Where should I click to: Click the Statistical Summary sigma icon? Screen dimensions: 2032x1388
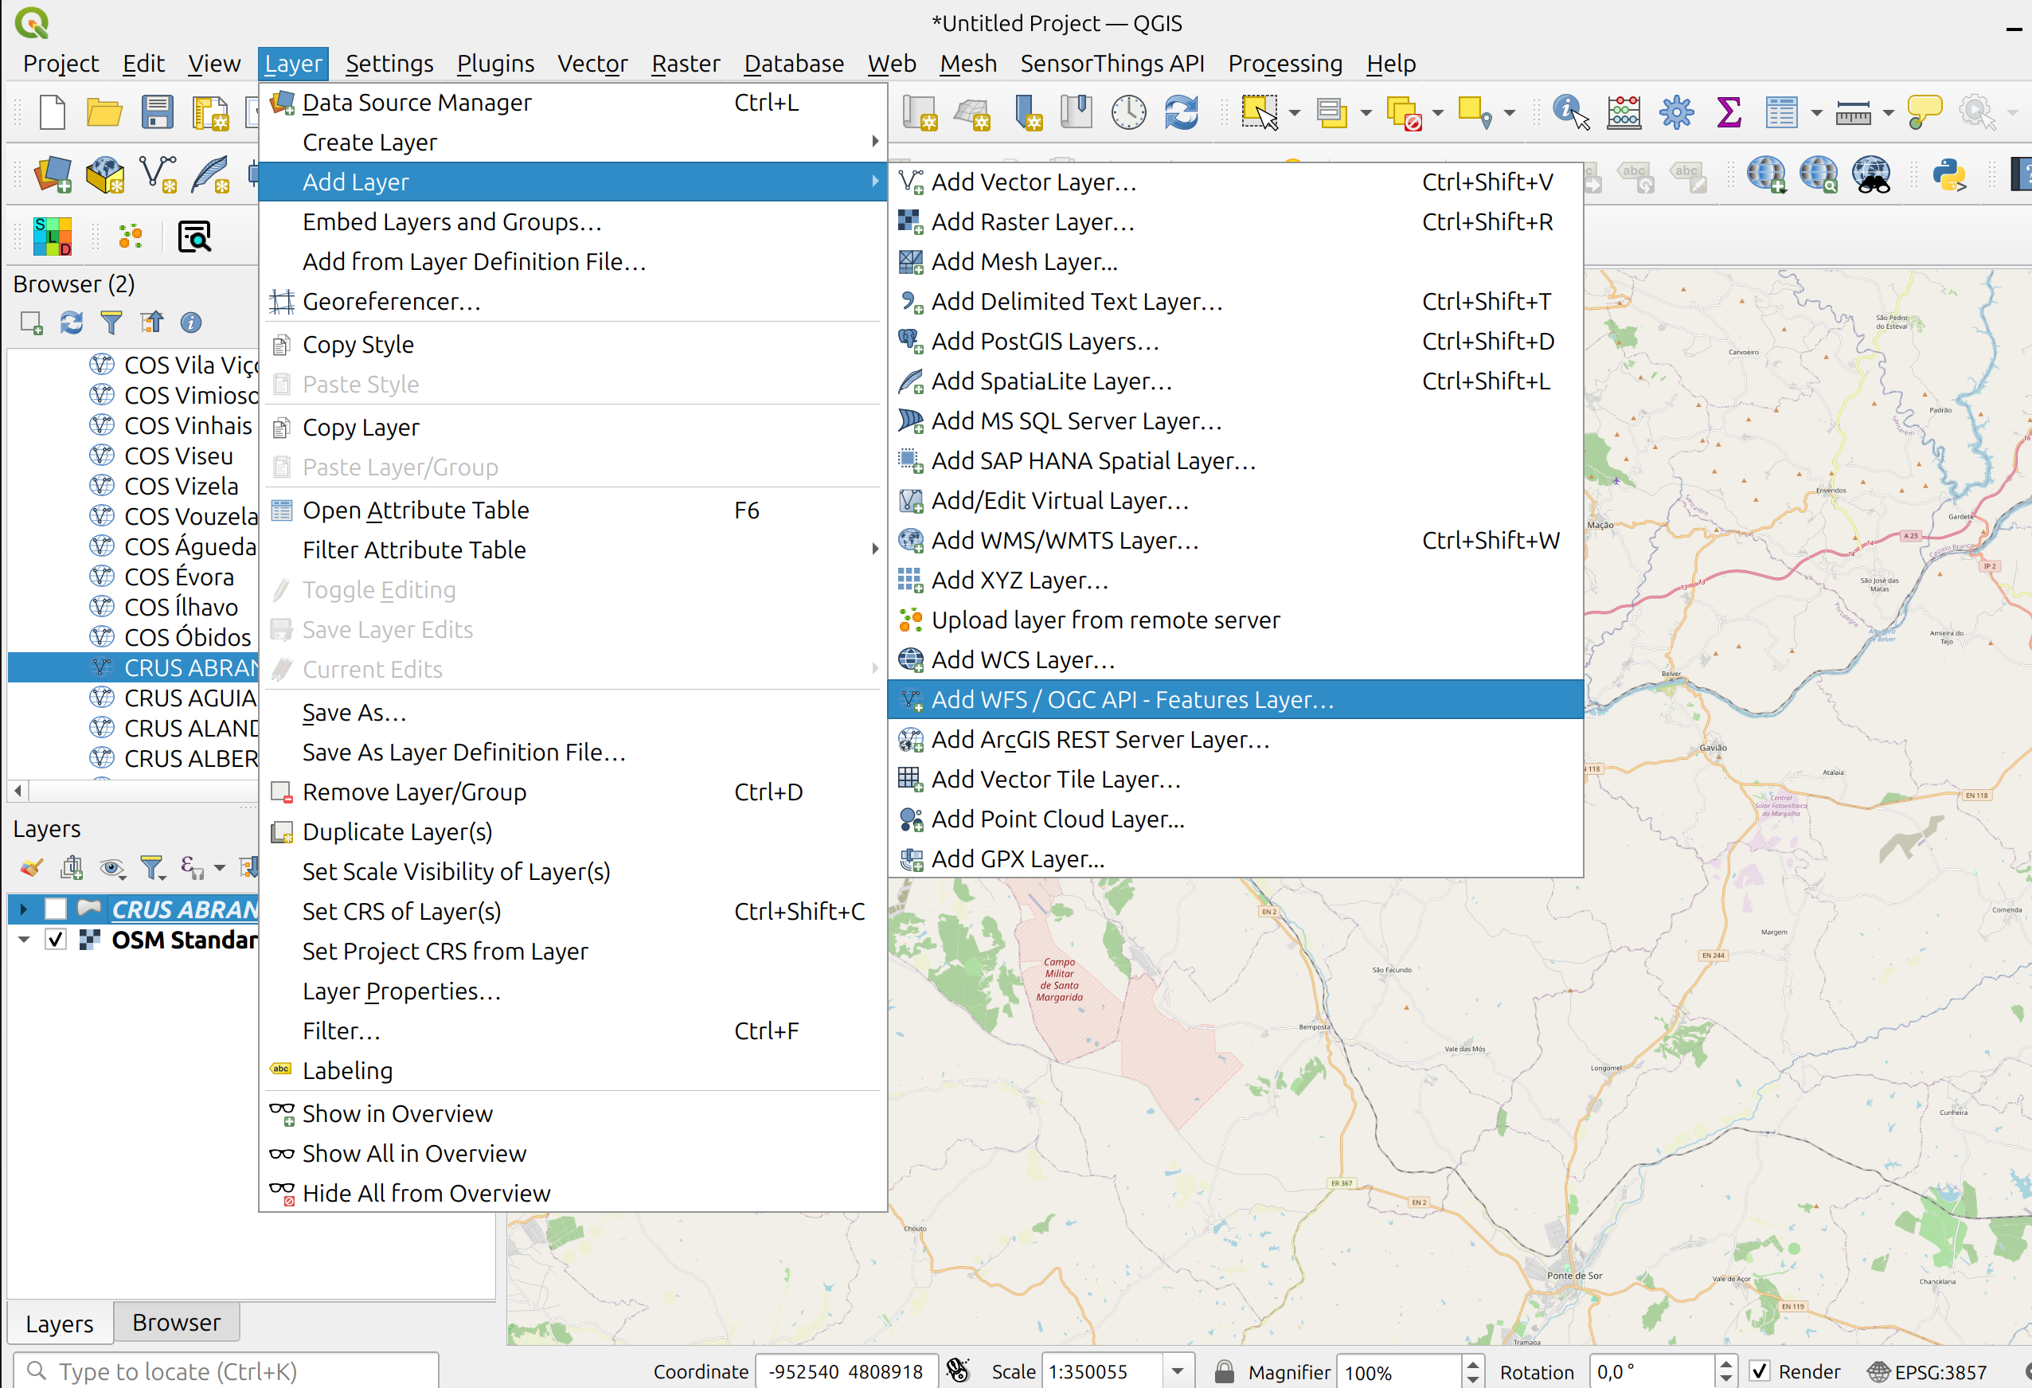[x=1729, y=113]
